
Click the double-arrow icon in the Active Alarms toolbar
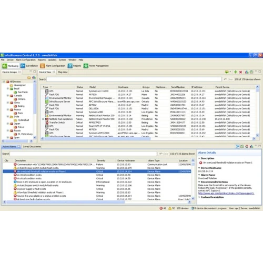pos(237,146)
